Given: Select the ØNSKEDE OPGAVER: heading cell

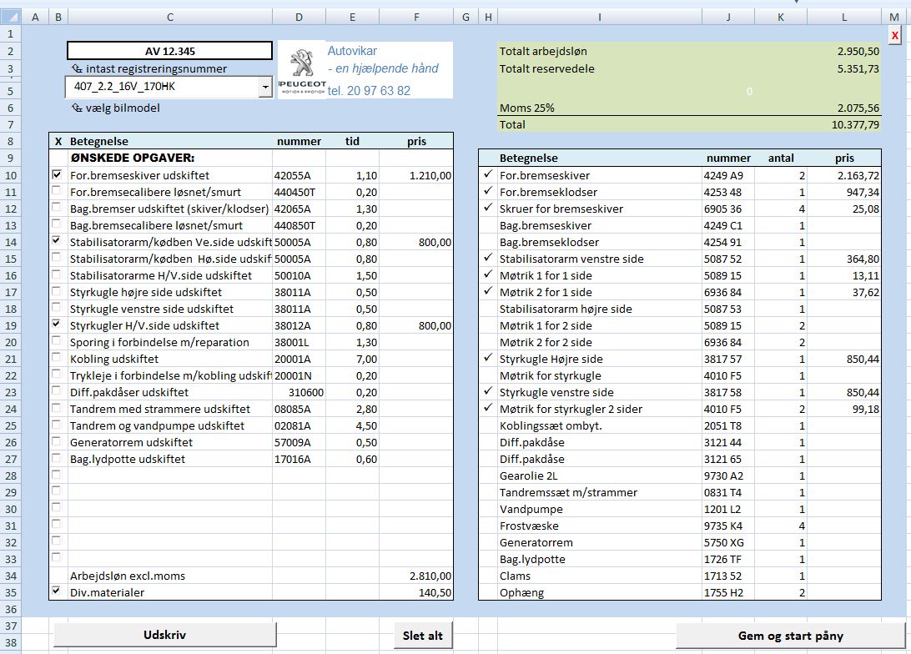Looking at the screenshot, I should coord(169,158).
